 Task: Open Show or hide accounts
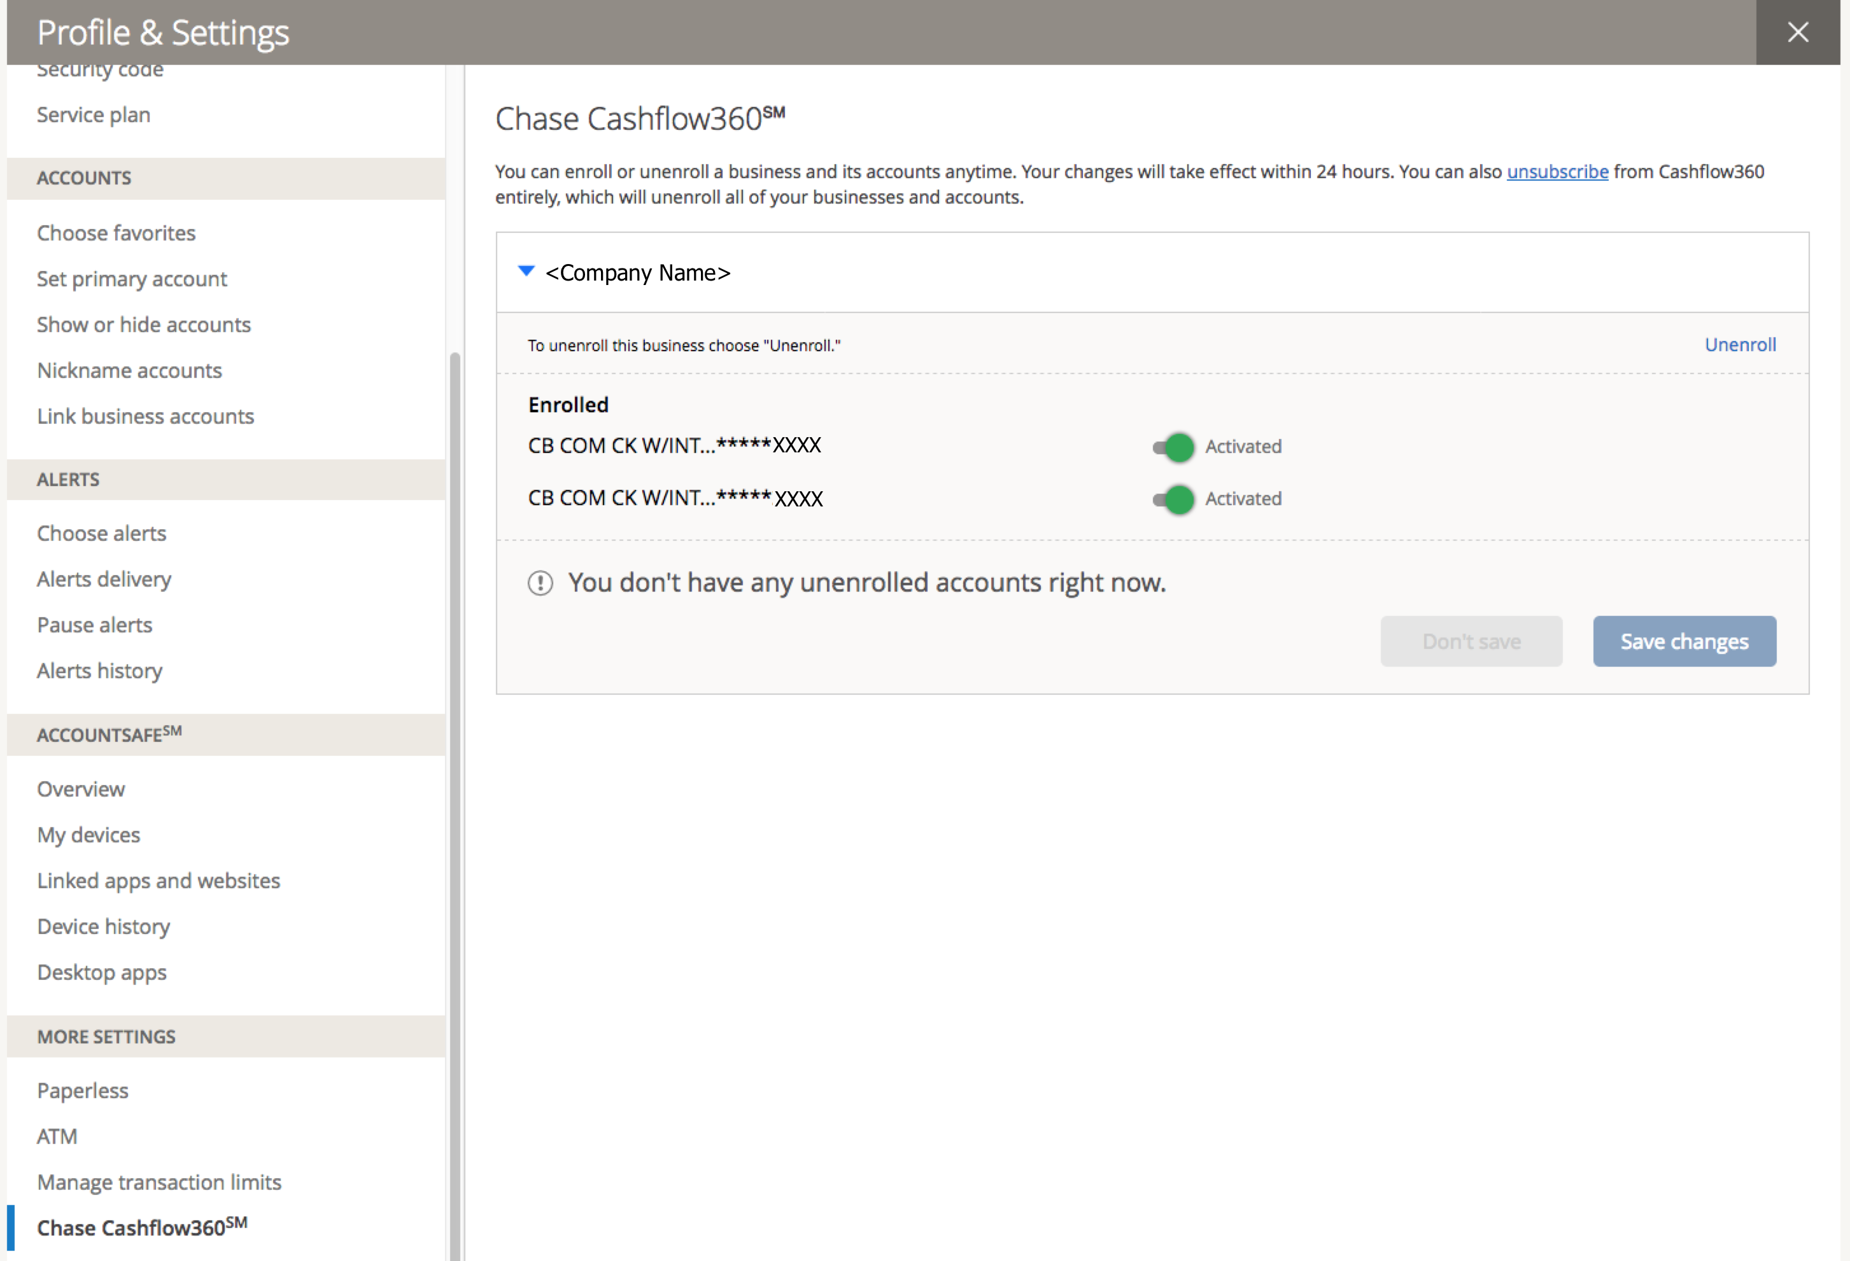pos(144,324)
